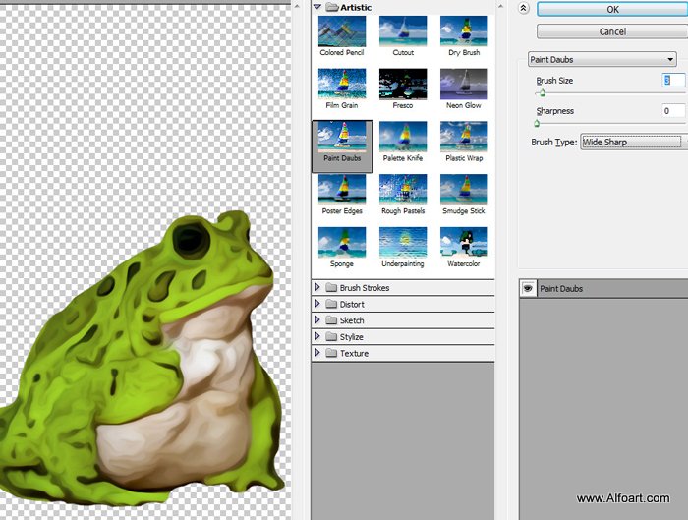The image size is (688, 520).
Task: Open the Paint Daubs filter dropdown
Action: [x=602, y=59]
